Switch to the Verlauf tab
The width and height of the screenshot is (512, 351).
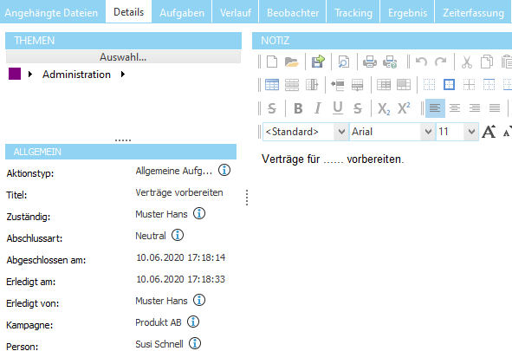click(x=236, y=12)
